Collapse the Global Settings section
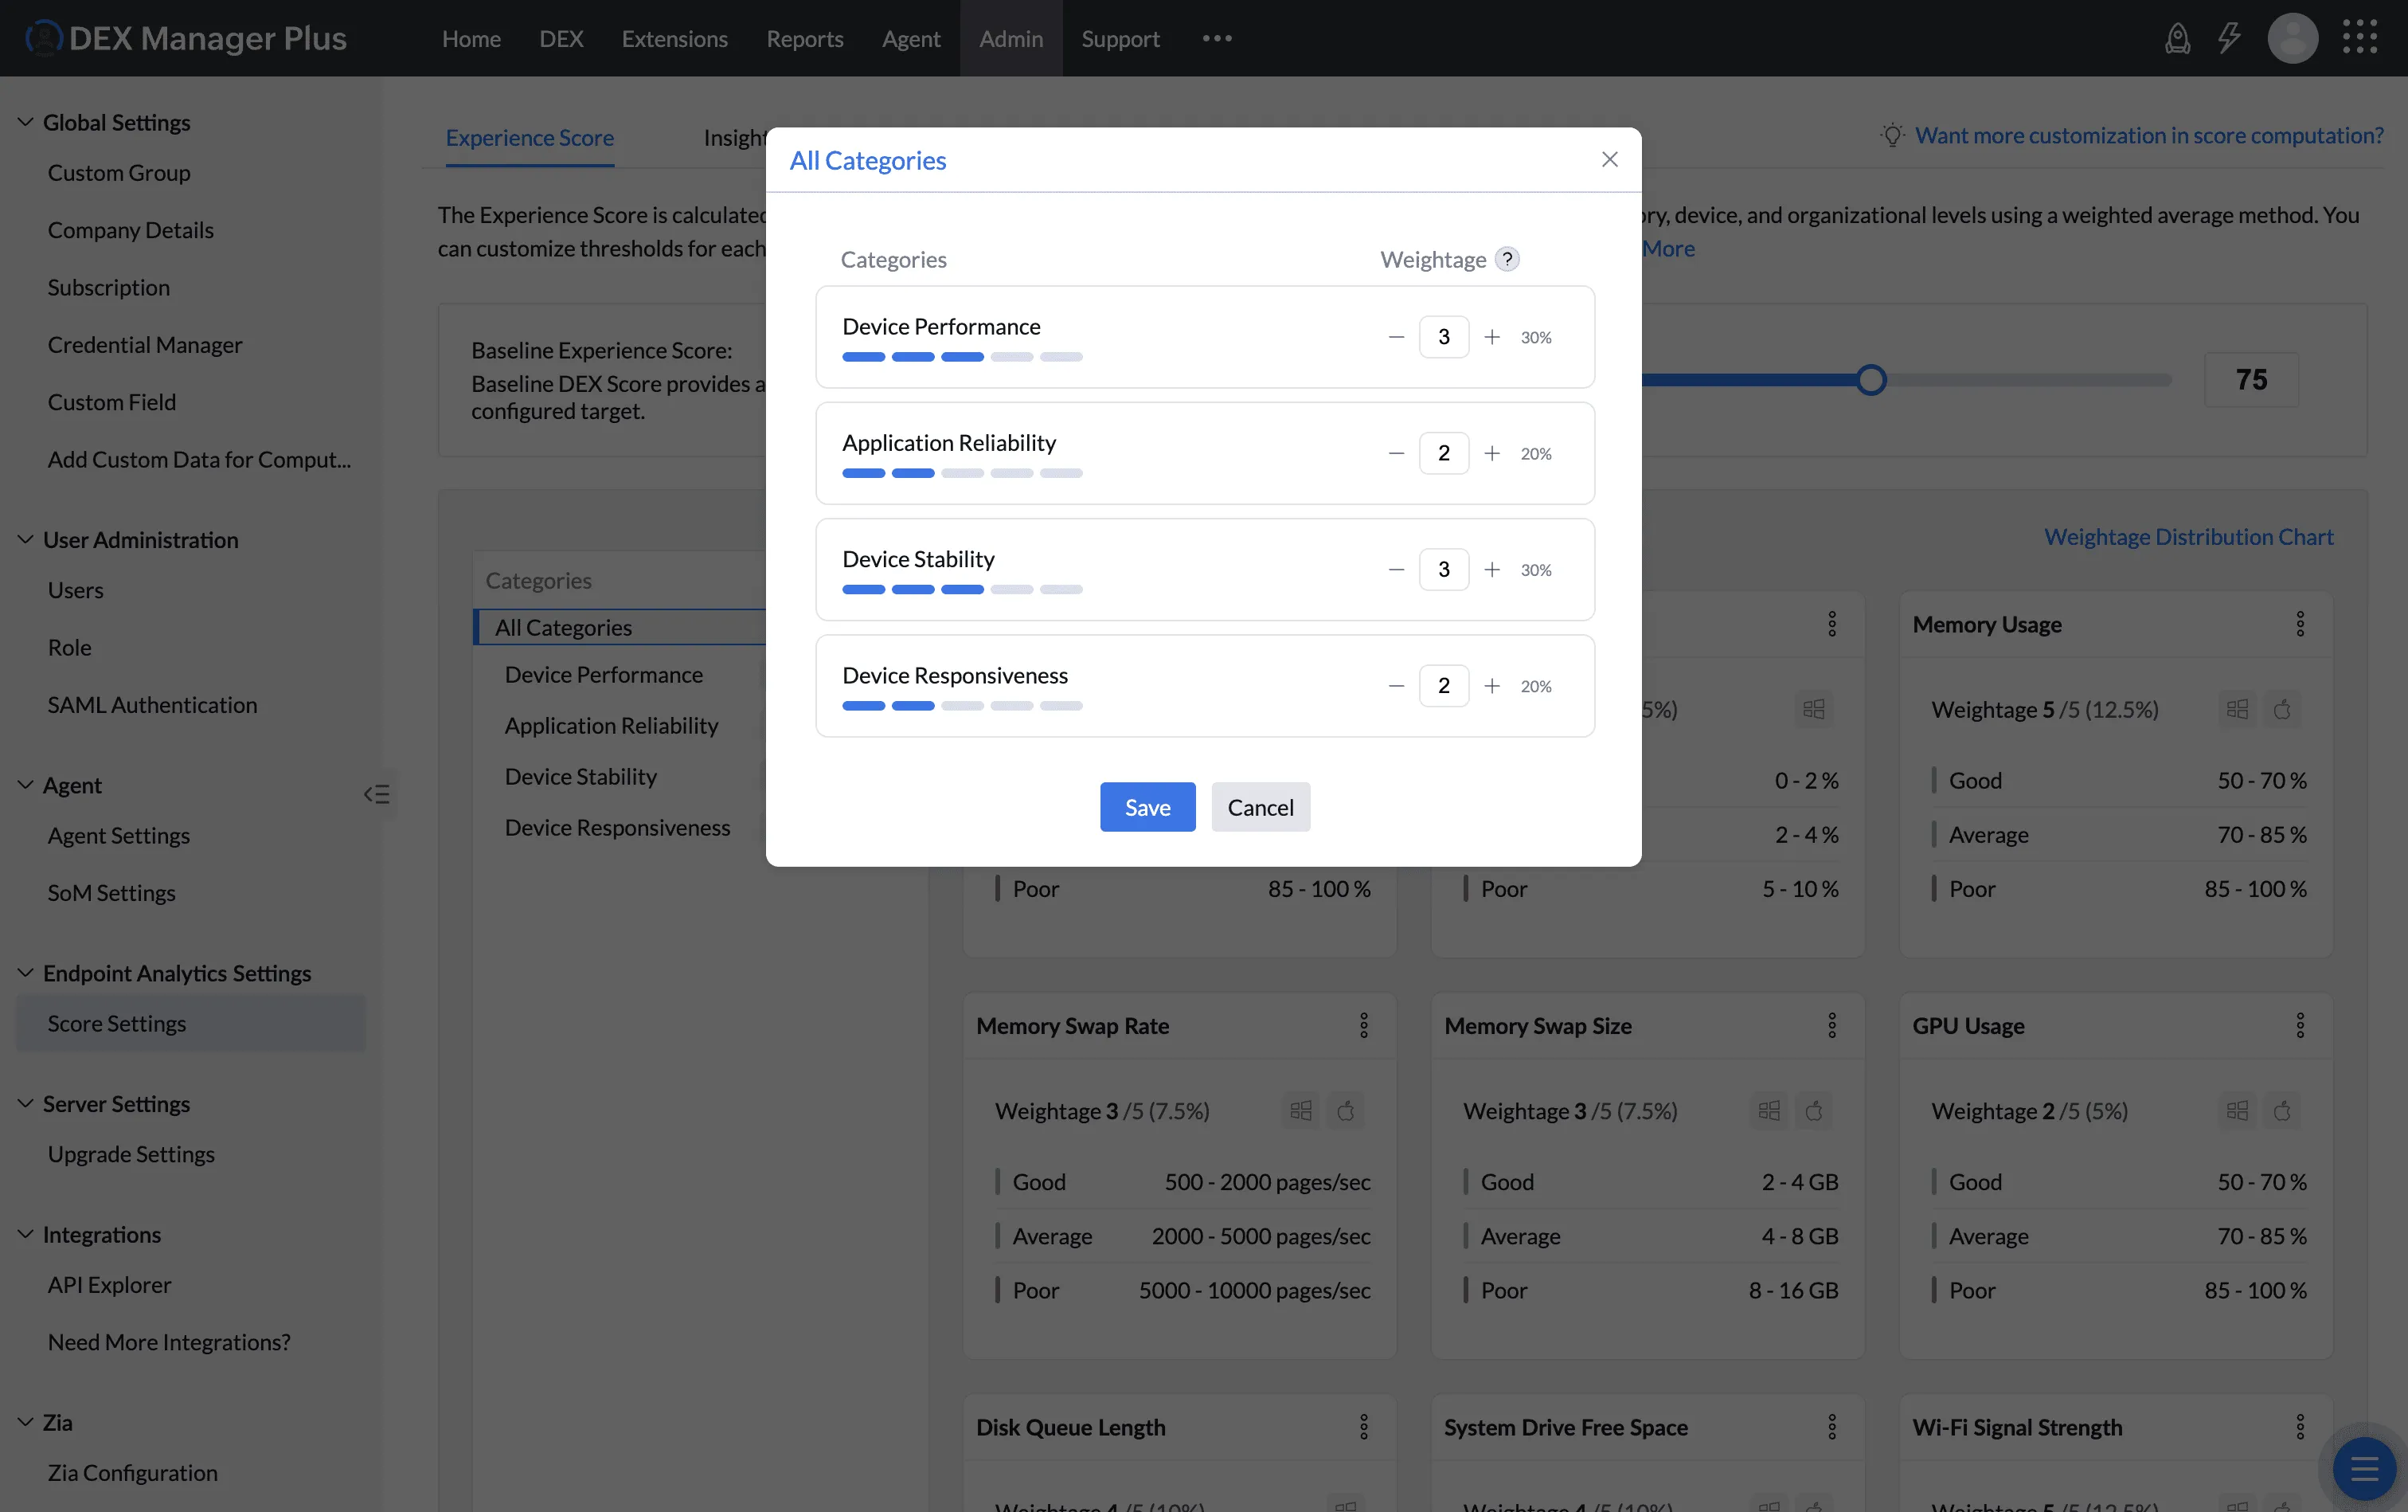The width and height of the screenshot is (2408, 1512). [x=26, y=122]
